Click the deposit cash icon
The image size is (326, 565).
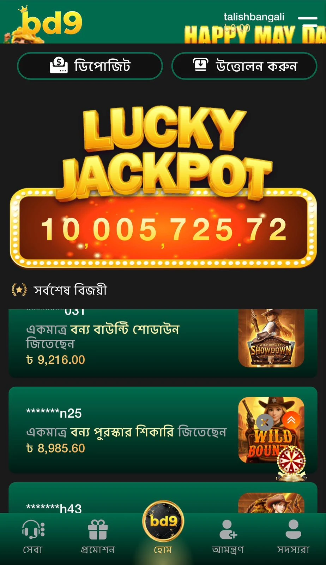click(59, 66)
